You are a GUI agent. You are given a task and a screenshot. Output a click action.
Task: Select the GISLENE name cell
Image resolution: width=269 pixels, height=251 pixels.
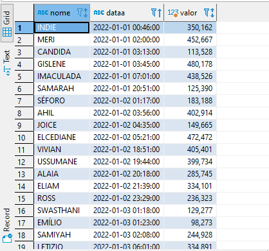[62, 64]
